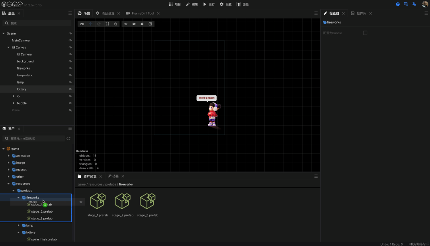
Task: Hide the background node
Action: click(x=70, y=61)
